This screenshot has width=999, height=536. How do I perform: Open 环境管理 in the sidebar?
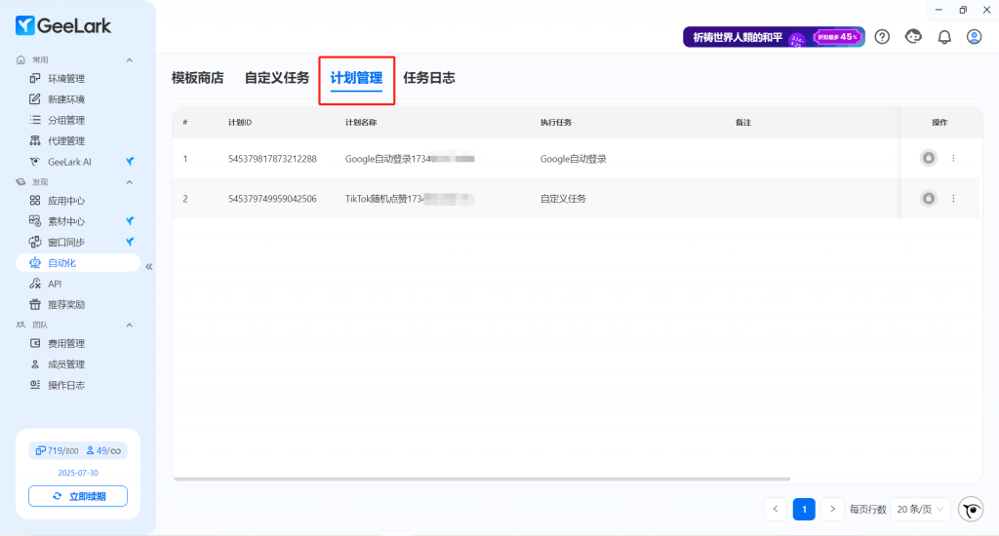coord(66,79)
